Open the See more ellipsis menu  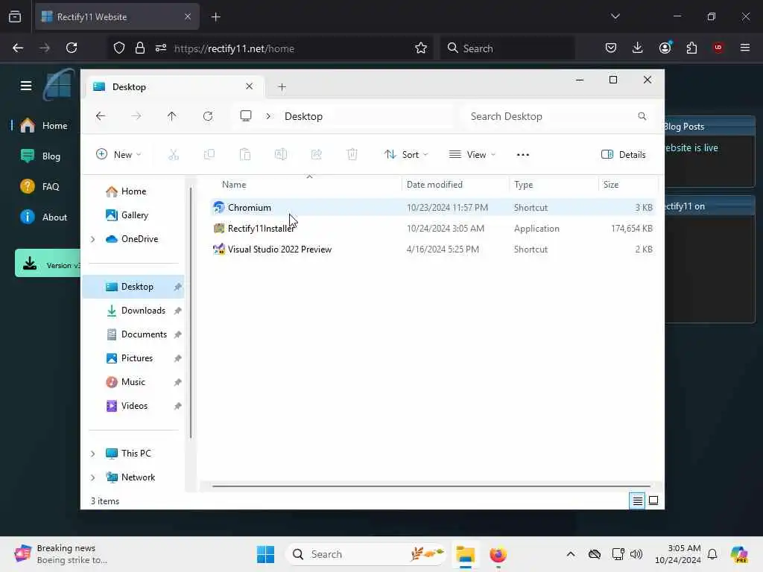[x=522, y=155]
